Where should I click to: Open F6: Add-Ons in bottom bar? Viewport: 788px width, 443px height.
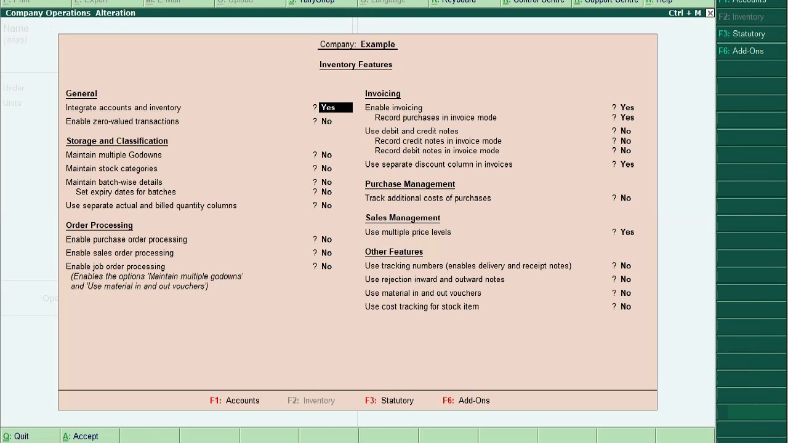[466, 401]
